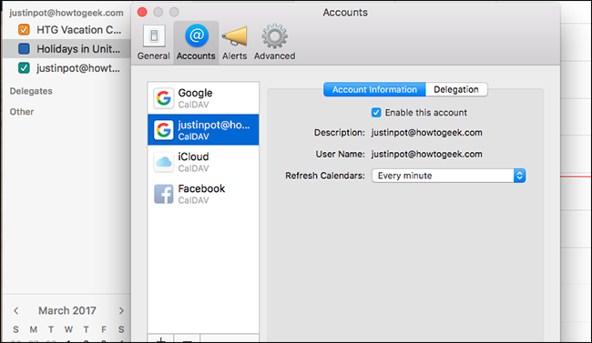592x343 pixels.
Task: Open the Refresh Calendars dropdown
Action: tap(448, 176)
